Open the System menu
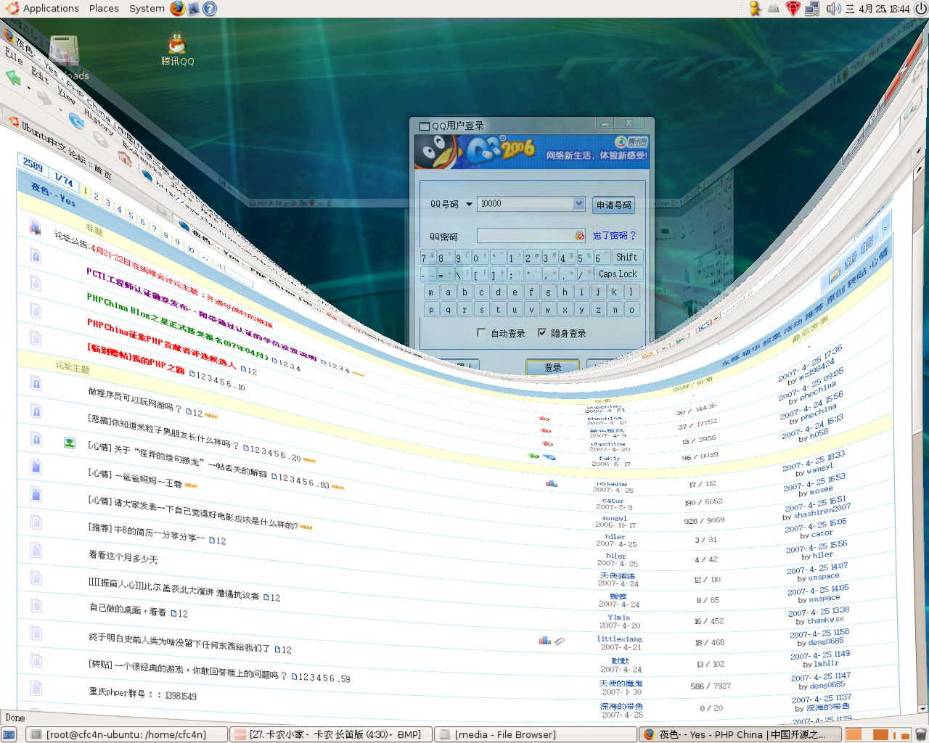This screenshot has height=743, width=929. pos(147,9)
